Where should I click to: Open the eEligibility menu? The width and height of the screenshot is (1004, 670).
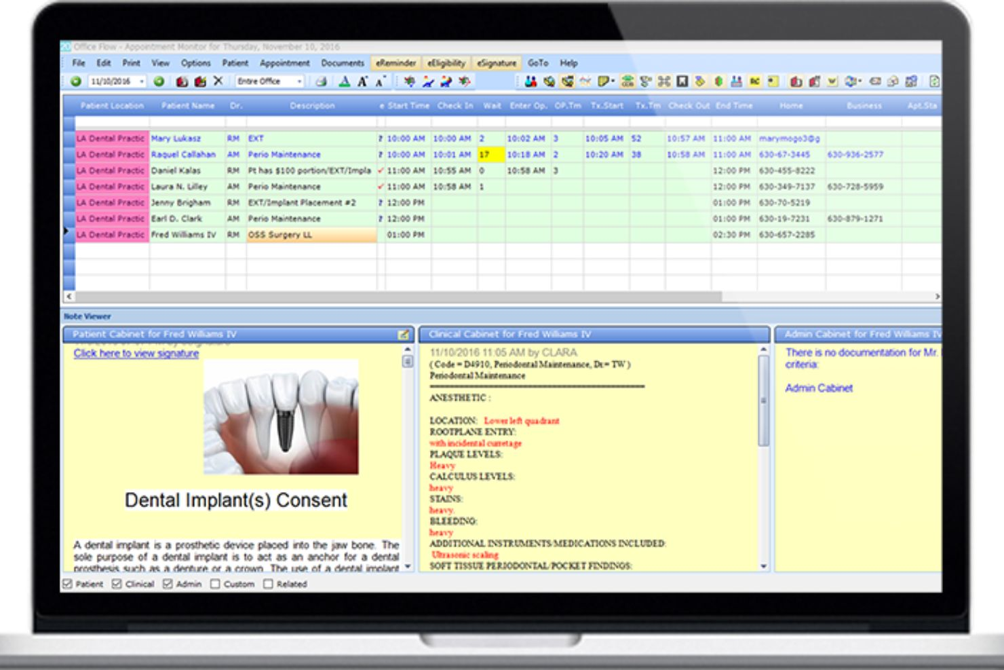(446, 63)
